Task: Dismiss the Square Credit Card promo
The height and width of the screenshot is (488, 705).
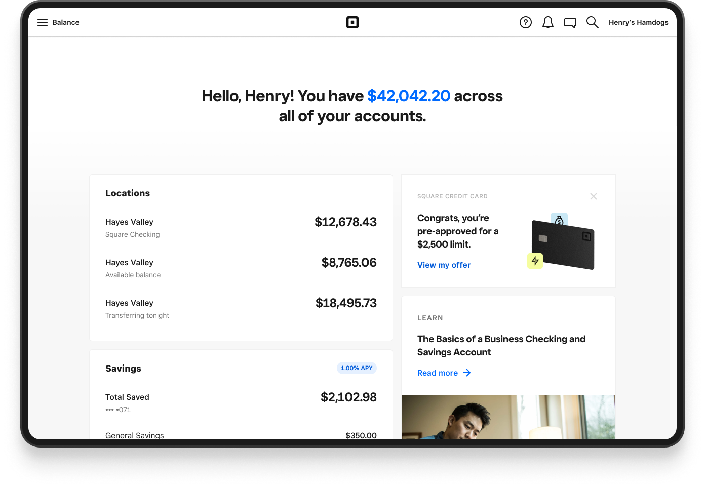Action: (594, 196)
